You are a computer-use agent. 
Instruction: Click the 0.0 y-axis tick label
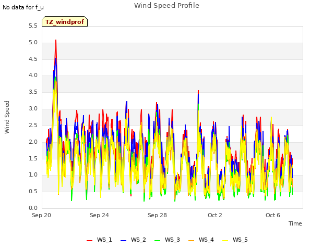pos(33,208)
